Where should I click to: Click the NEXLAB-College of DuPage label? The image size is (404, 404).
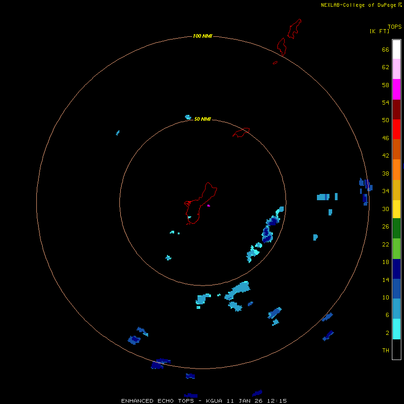pos(358,5)
